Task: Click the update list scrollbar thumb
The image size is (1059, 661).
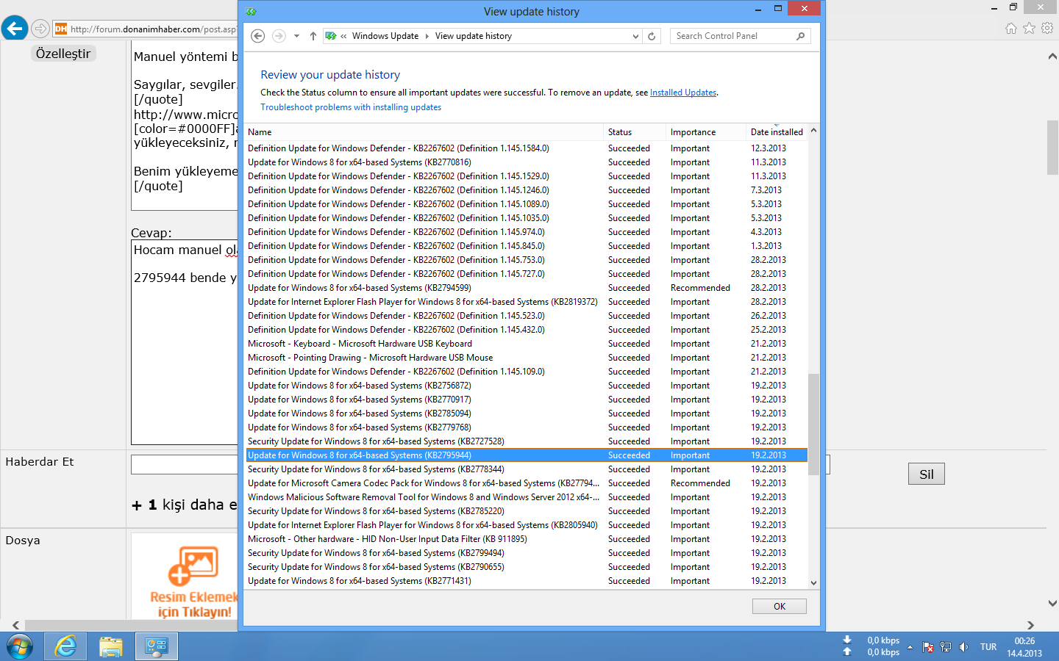Action: [813, 425]
